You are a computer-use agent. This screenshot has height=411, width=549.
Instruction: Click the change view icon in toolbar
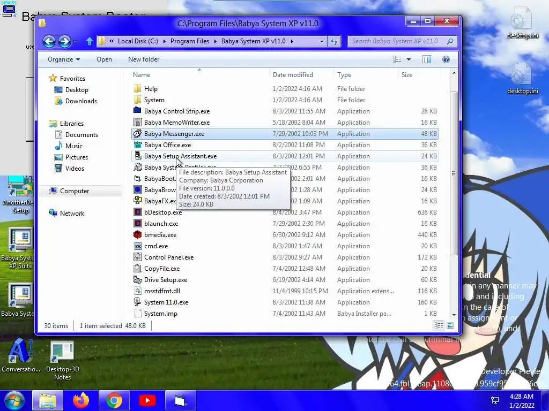(397, 59)
